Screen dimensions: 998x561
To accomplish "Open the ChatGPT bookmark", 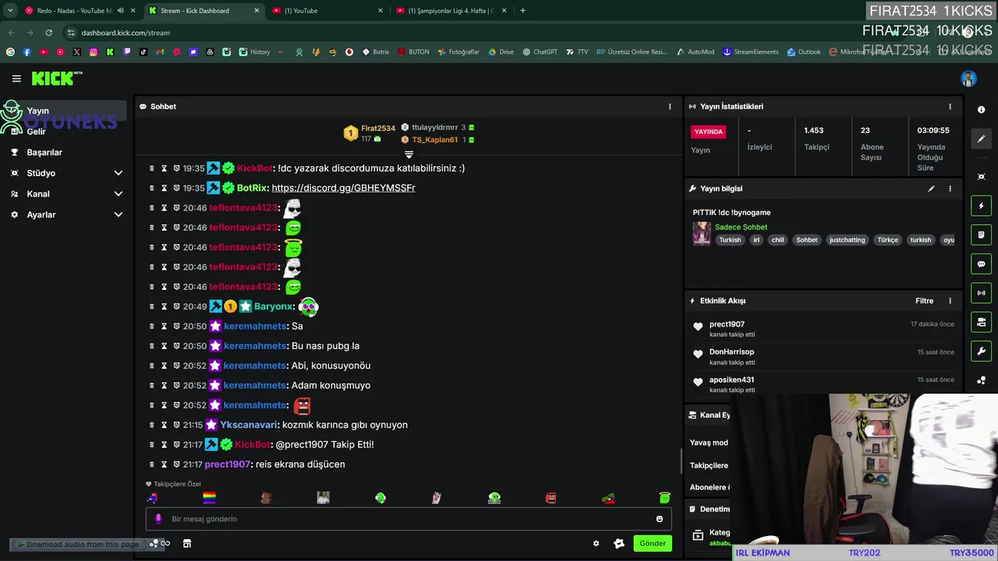I will 540,52.
